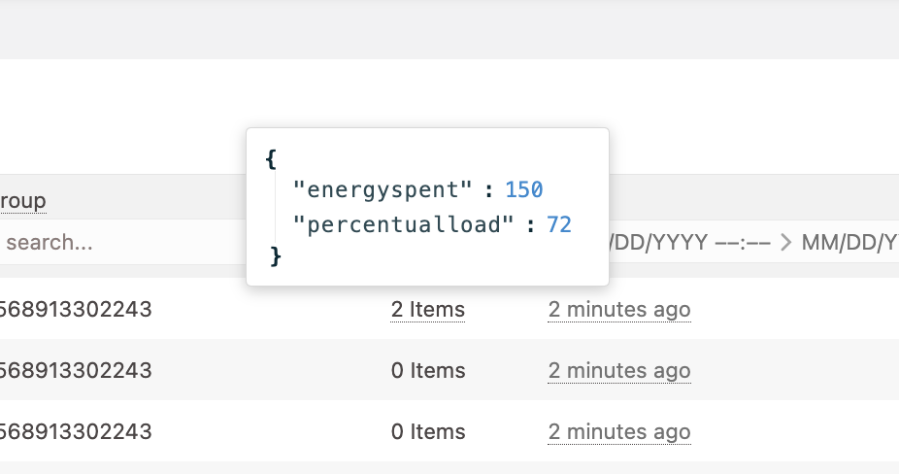Click the value 150 in the JSON popup

523,189
